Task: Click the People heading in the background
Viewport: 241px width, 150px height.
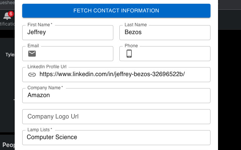Action: (8, 145)
